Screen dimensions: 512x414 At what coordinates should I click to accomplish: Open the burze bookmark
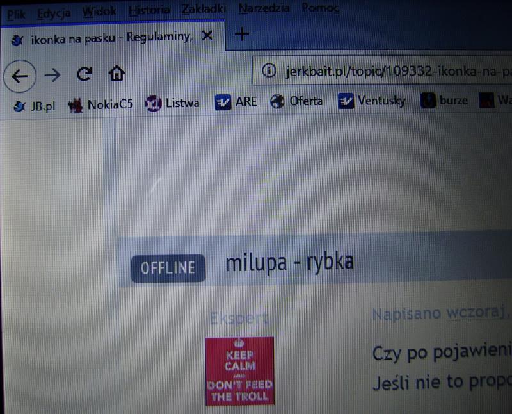[445, 101]
